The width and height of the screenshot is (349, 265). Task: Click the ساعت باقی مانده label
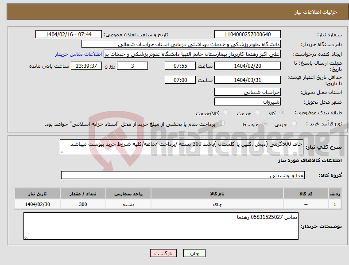(49, 66)
